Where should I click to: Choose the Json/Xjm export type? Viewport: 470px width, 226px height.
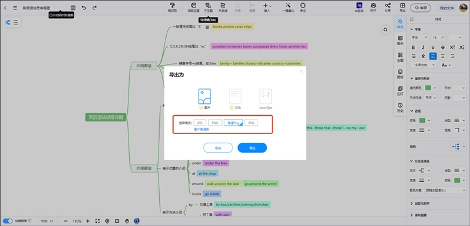pyautogui.click(x=266, y=99)
